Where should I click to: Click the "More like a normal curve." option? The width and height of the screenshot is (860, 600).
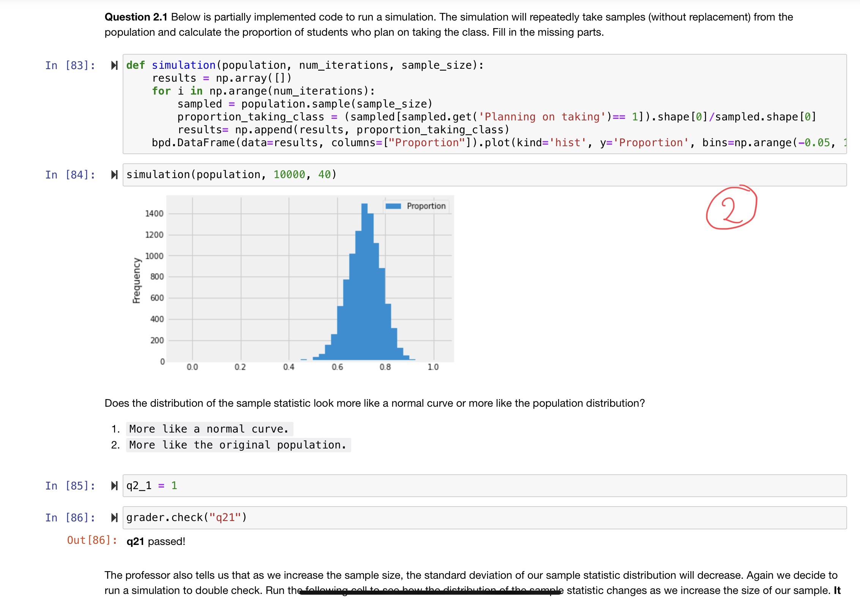click(x=209, y=429)
